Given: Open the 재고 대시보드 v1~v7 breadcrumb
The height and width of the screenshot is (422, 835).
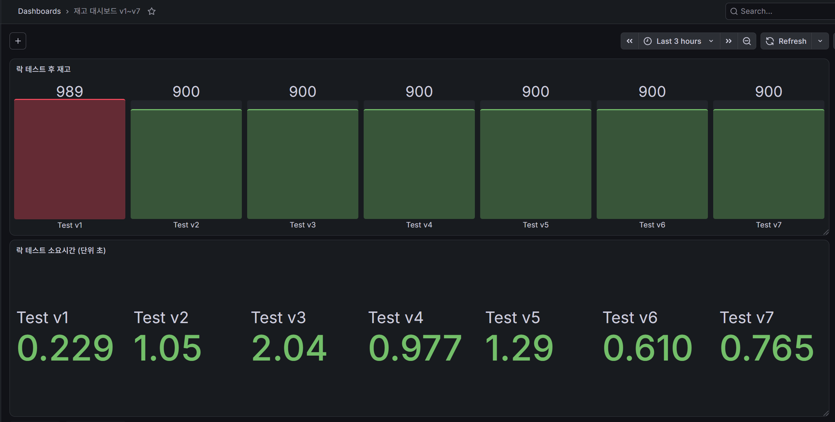Looking at the screenshot, I should [x=107, y=11].
